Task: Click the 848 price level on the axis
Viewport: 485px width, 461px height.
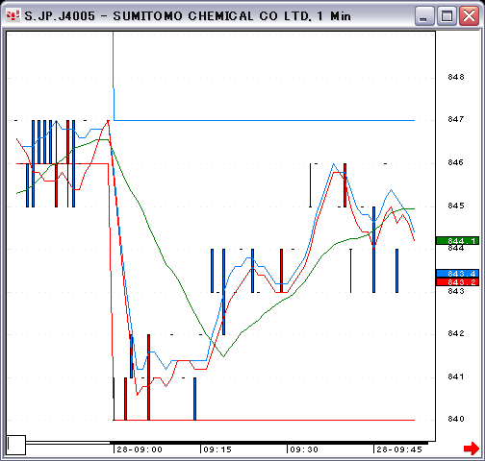Action: [456, 77]
